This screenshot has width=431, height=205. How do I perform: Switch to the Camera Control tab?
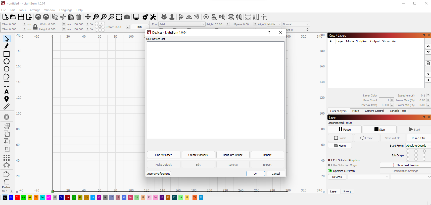point(374,111)
